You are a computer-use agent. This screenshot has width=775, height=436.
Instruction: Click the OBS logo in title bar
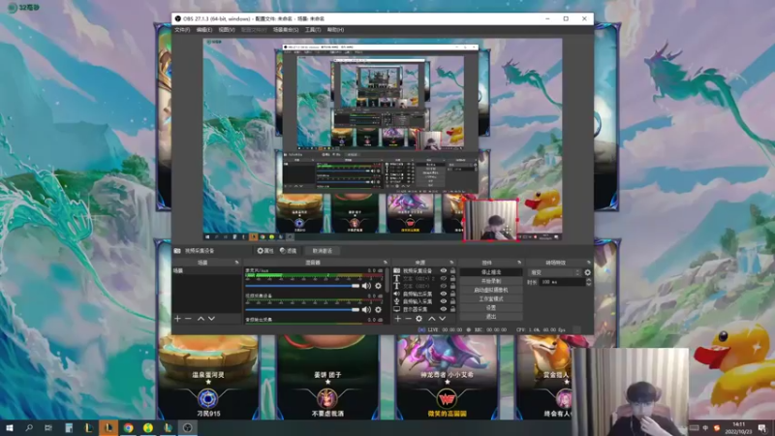178,18
